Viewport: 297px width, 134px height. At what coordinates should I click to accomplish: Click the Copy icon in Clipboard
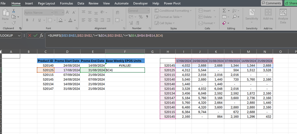click(14, 17)
